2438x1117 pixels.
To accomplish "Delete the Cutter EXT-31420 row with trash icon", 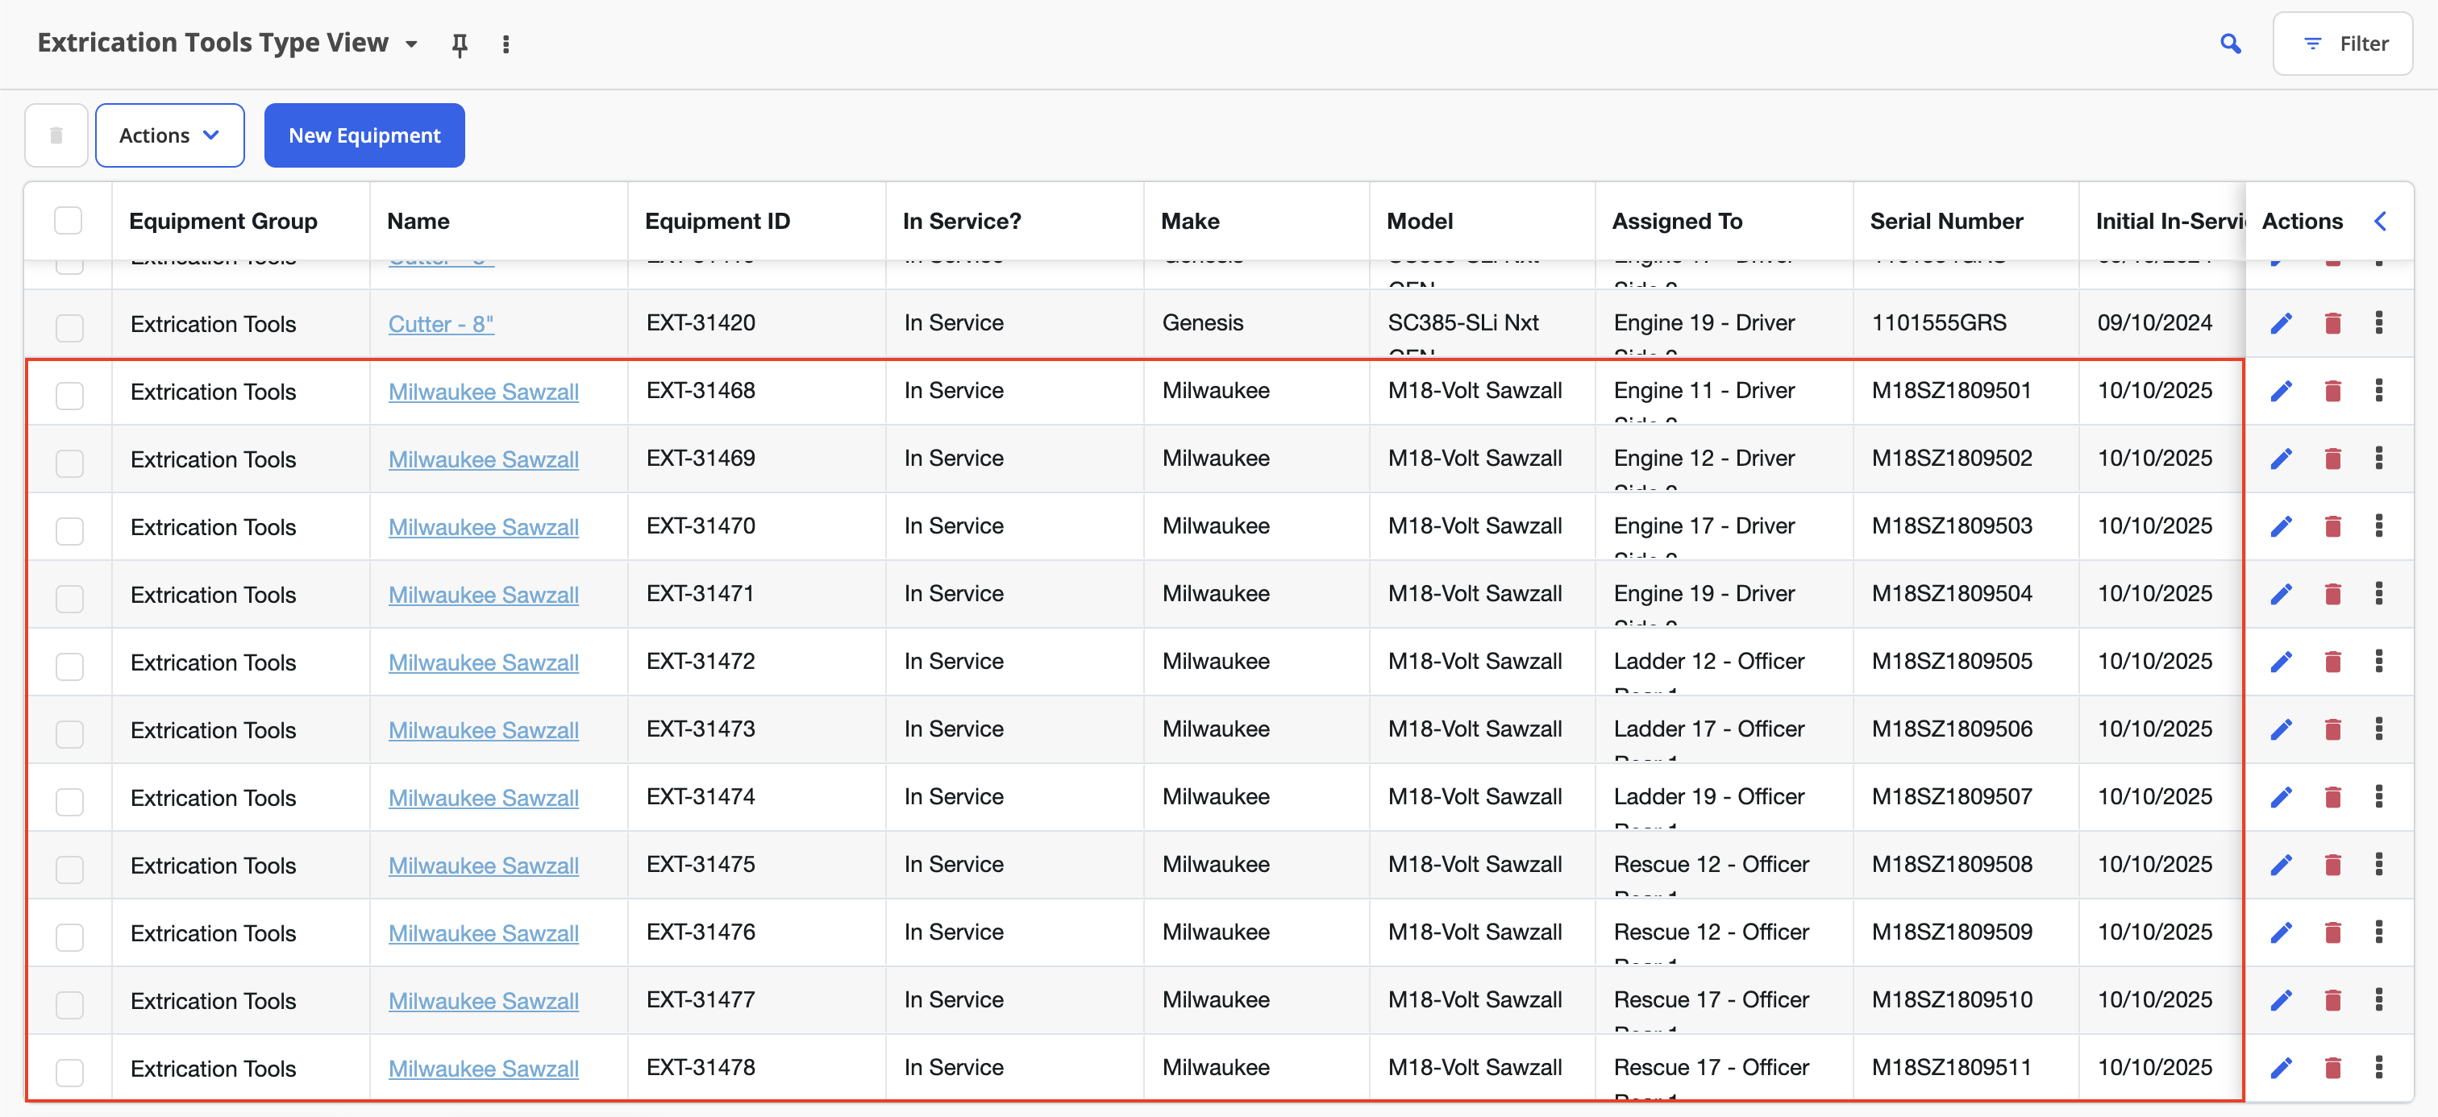I will [x=2332, y=323].
